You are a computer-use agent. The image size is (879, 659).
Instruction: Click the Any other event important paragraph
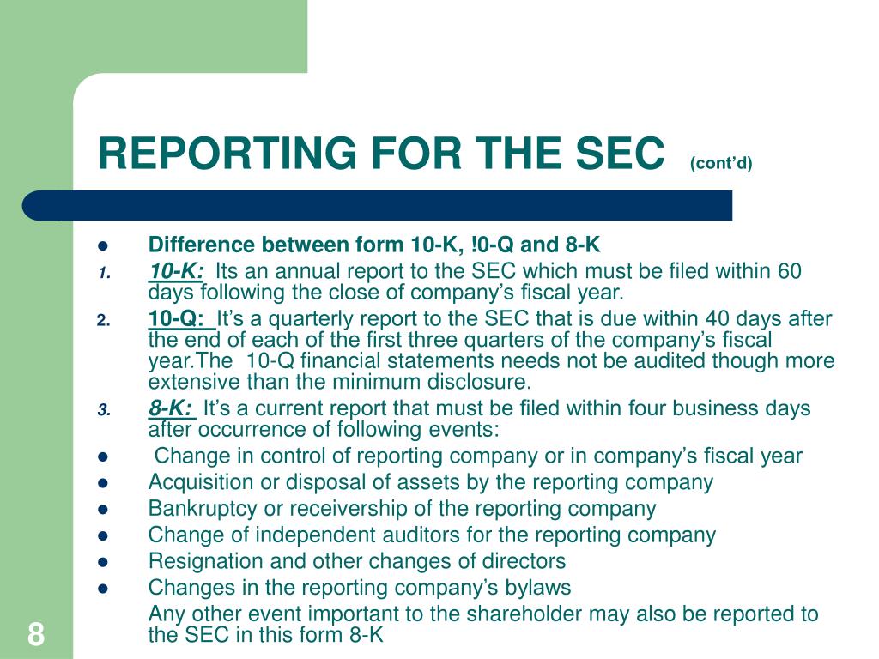click(483, 625)
